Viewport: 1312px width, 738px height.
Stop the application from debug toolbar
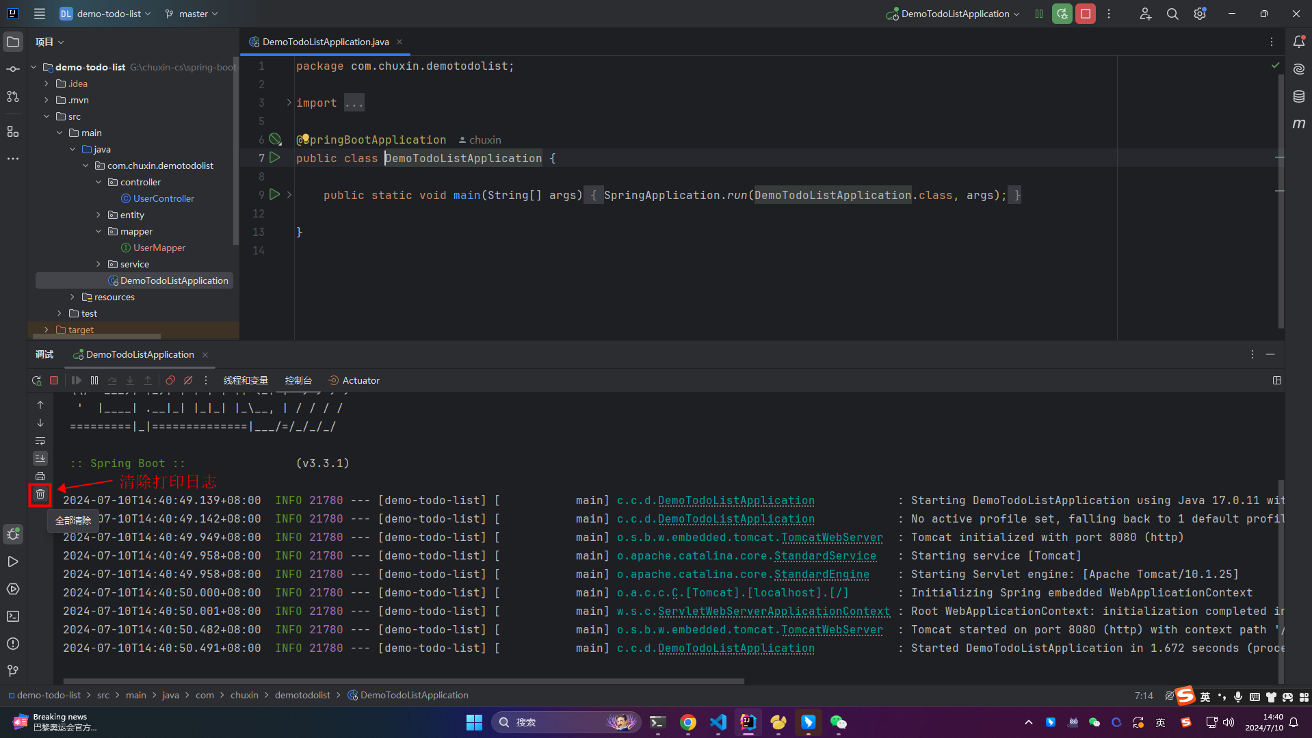[x=54, y=380]
